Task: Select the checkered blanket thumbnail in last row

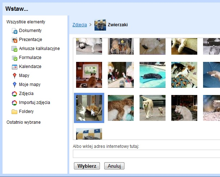Action: click(x=89, y=134)
